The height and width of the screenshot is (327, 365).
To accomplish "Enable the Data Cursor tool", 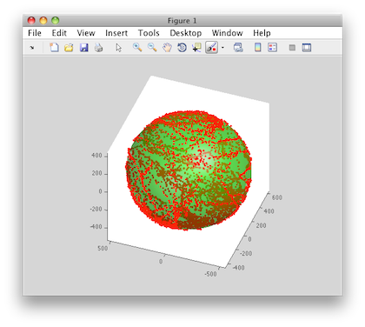I will point(196,47).
